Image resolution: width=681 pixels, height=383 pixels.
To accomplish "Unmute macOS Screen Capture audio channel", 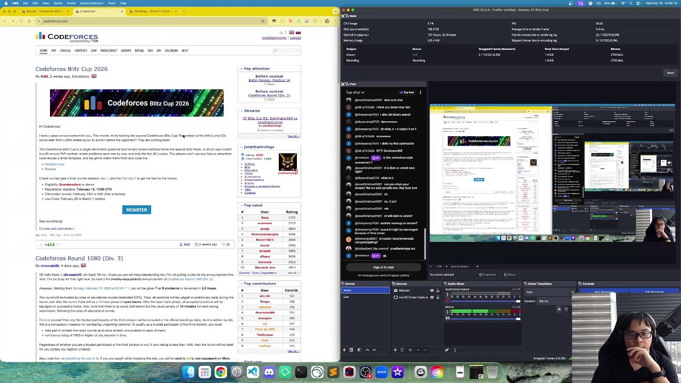I will coord(447,301).
